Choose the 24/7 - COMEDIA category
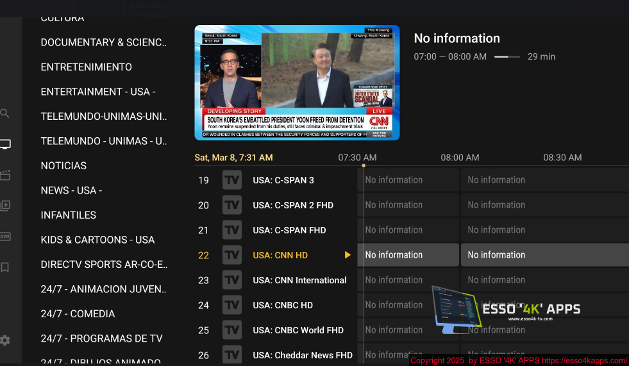The image size is (629, 366). (x=78, y=314)
